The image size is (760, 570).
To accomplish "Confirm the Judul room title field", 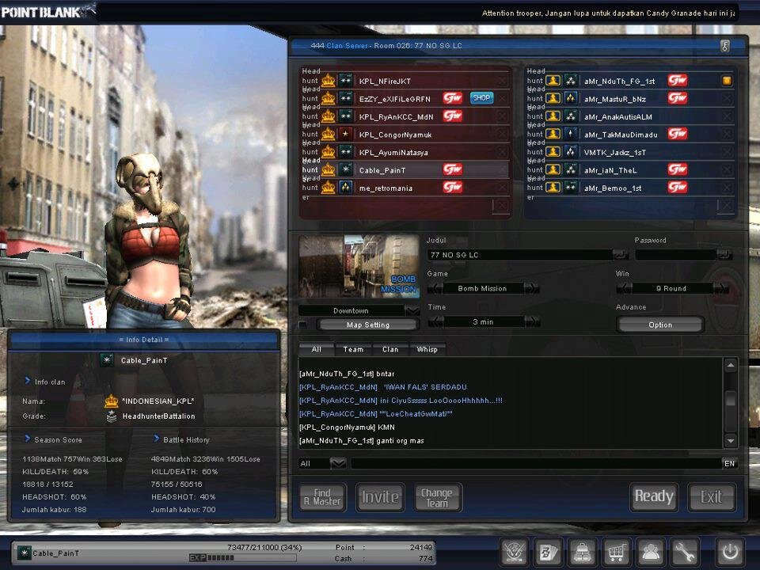I will pyautogui.click(x=620, y=254).
